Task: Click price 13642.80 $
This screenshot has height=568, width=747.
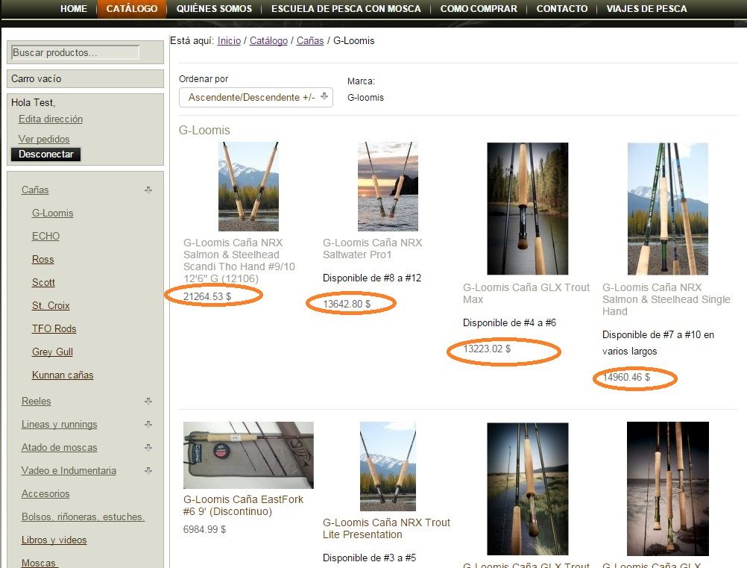Action: (347, 304)
